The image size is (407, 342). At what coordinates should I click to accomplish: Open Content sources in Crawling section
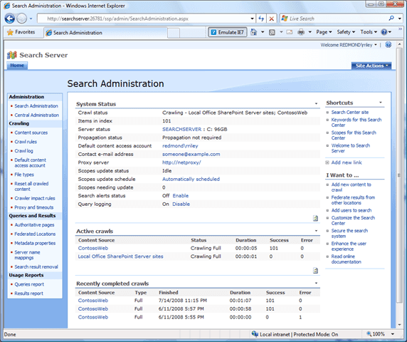click(31, 133)
